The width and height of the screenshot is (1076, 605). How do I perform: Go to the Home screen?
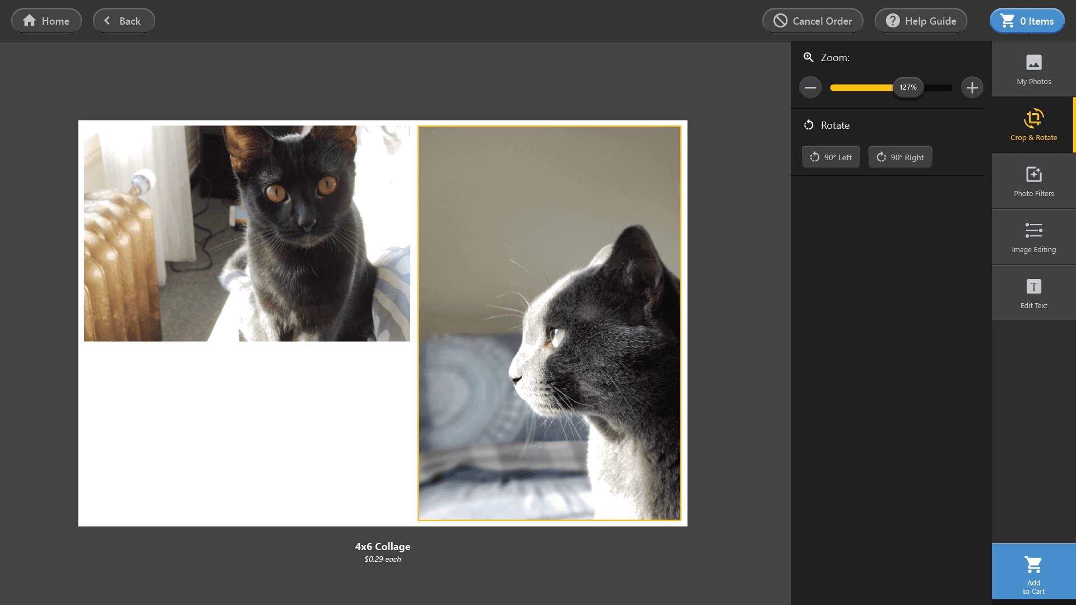47,21
